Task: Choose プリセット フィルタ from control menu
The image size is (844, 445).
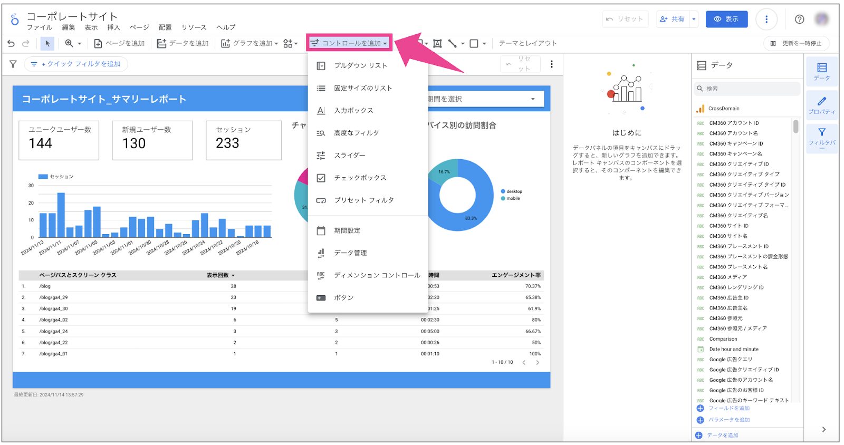Action: coord(368,200)
